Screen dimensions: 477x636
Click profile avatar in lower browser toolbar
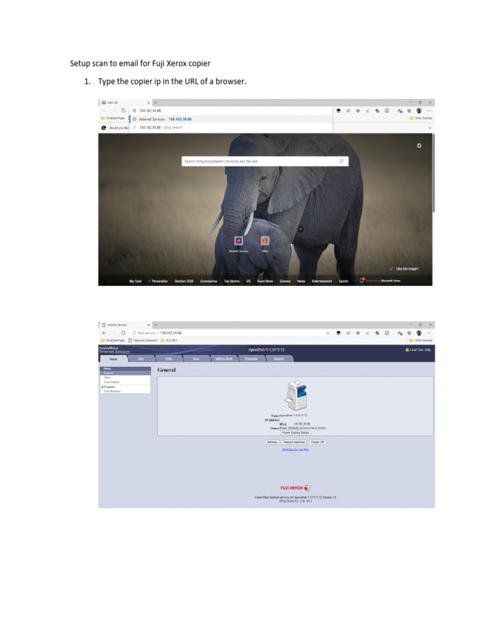(x=419, y=333)
